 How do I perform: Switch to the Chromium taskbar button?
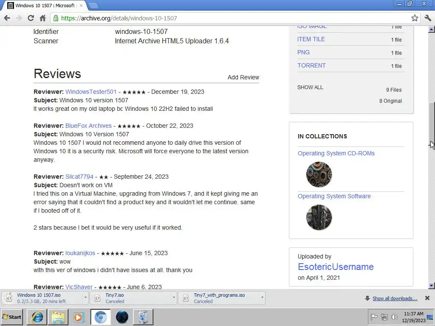click(100, 317)
